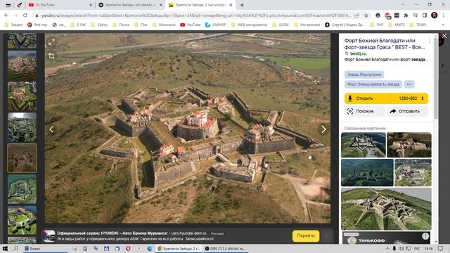Open the image with the yellow Открыть button

click(x=367, y=98)
